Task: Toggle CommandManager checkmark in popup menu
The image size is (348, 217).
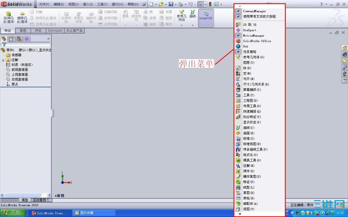Action: (238, 11)
